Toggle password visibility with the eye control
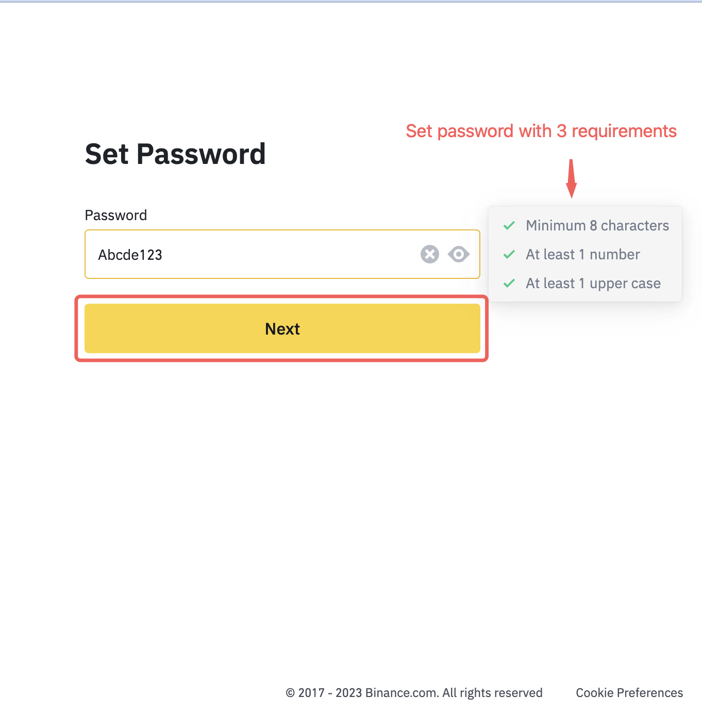The image size is (702, 713). 458,254
